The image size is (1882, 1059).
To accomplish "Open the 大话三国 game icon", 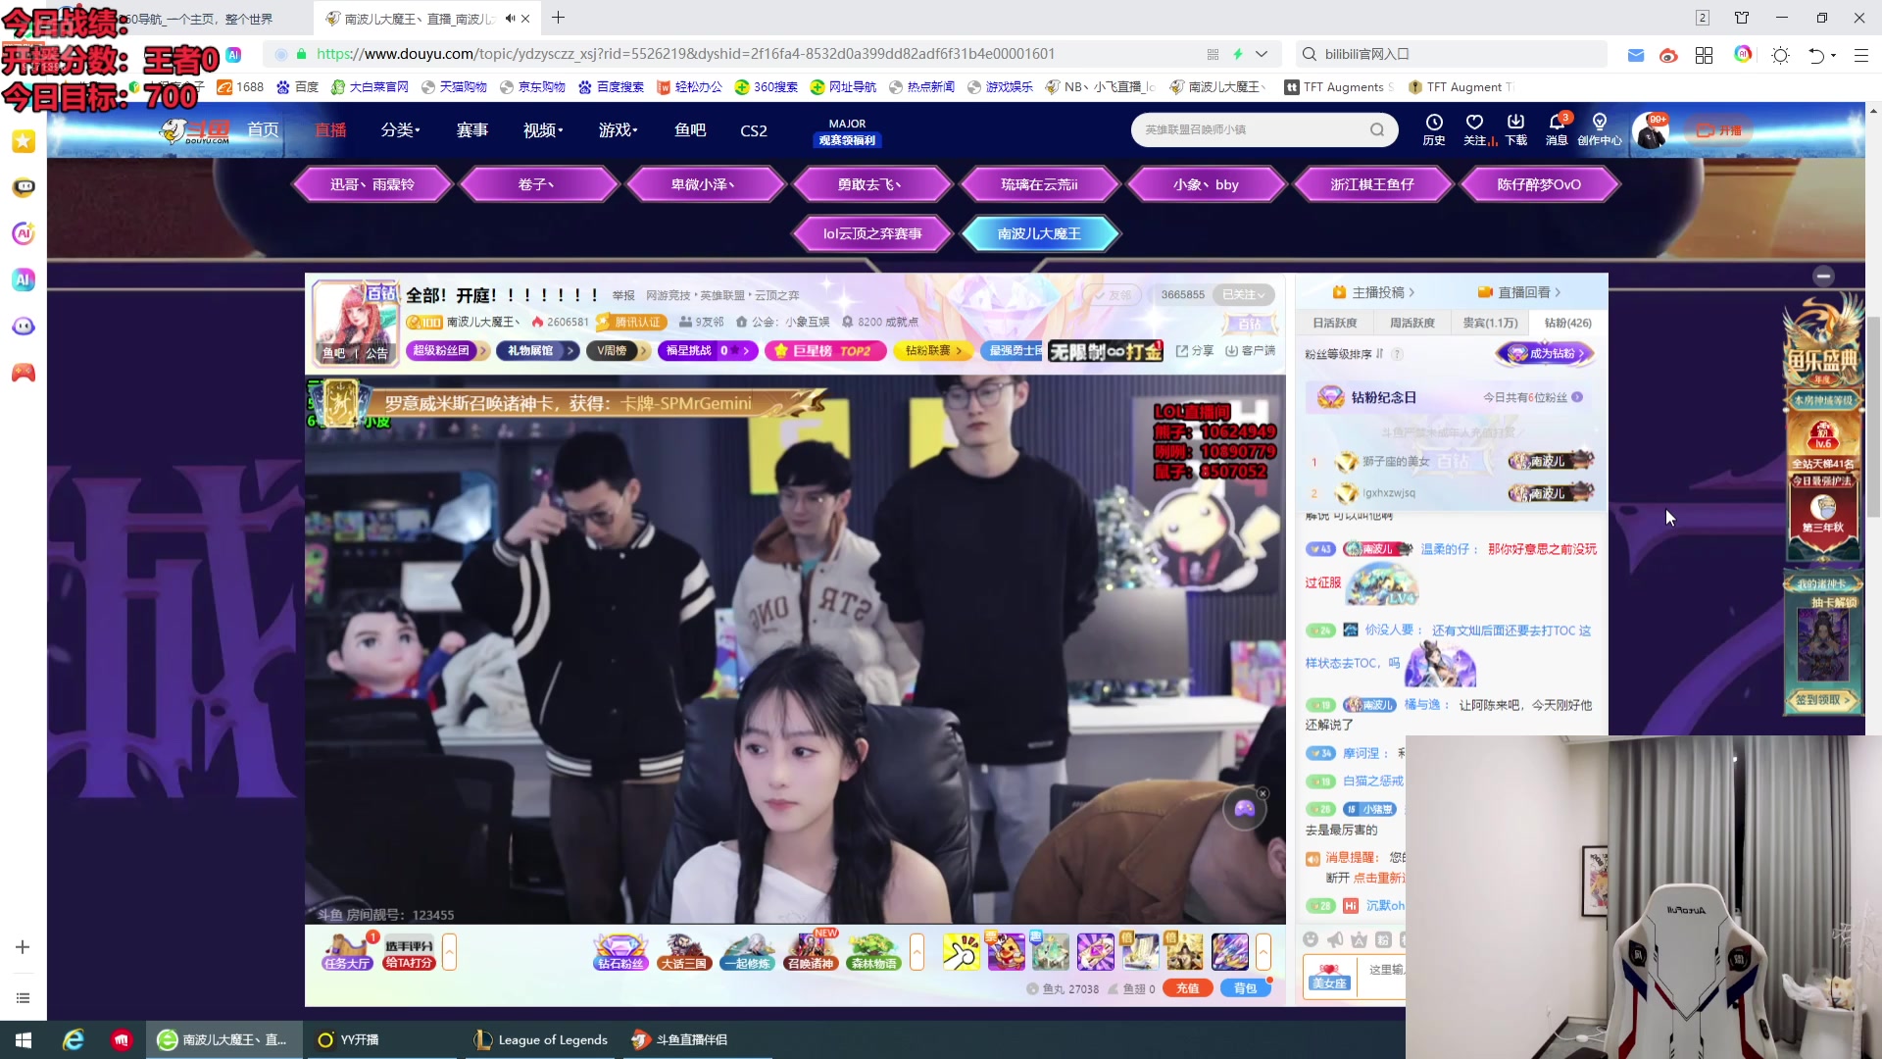I will tap(683, 951).
